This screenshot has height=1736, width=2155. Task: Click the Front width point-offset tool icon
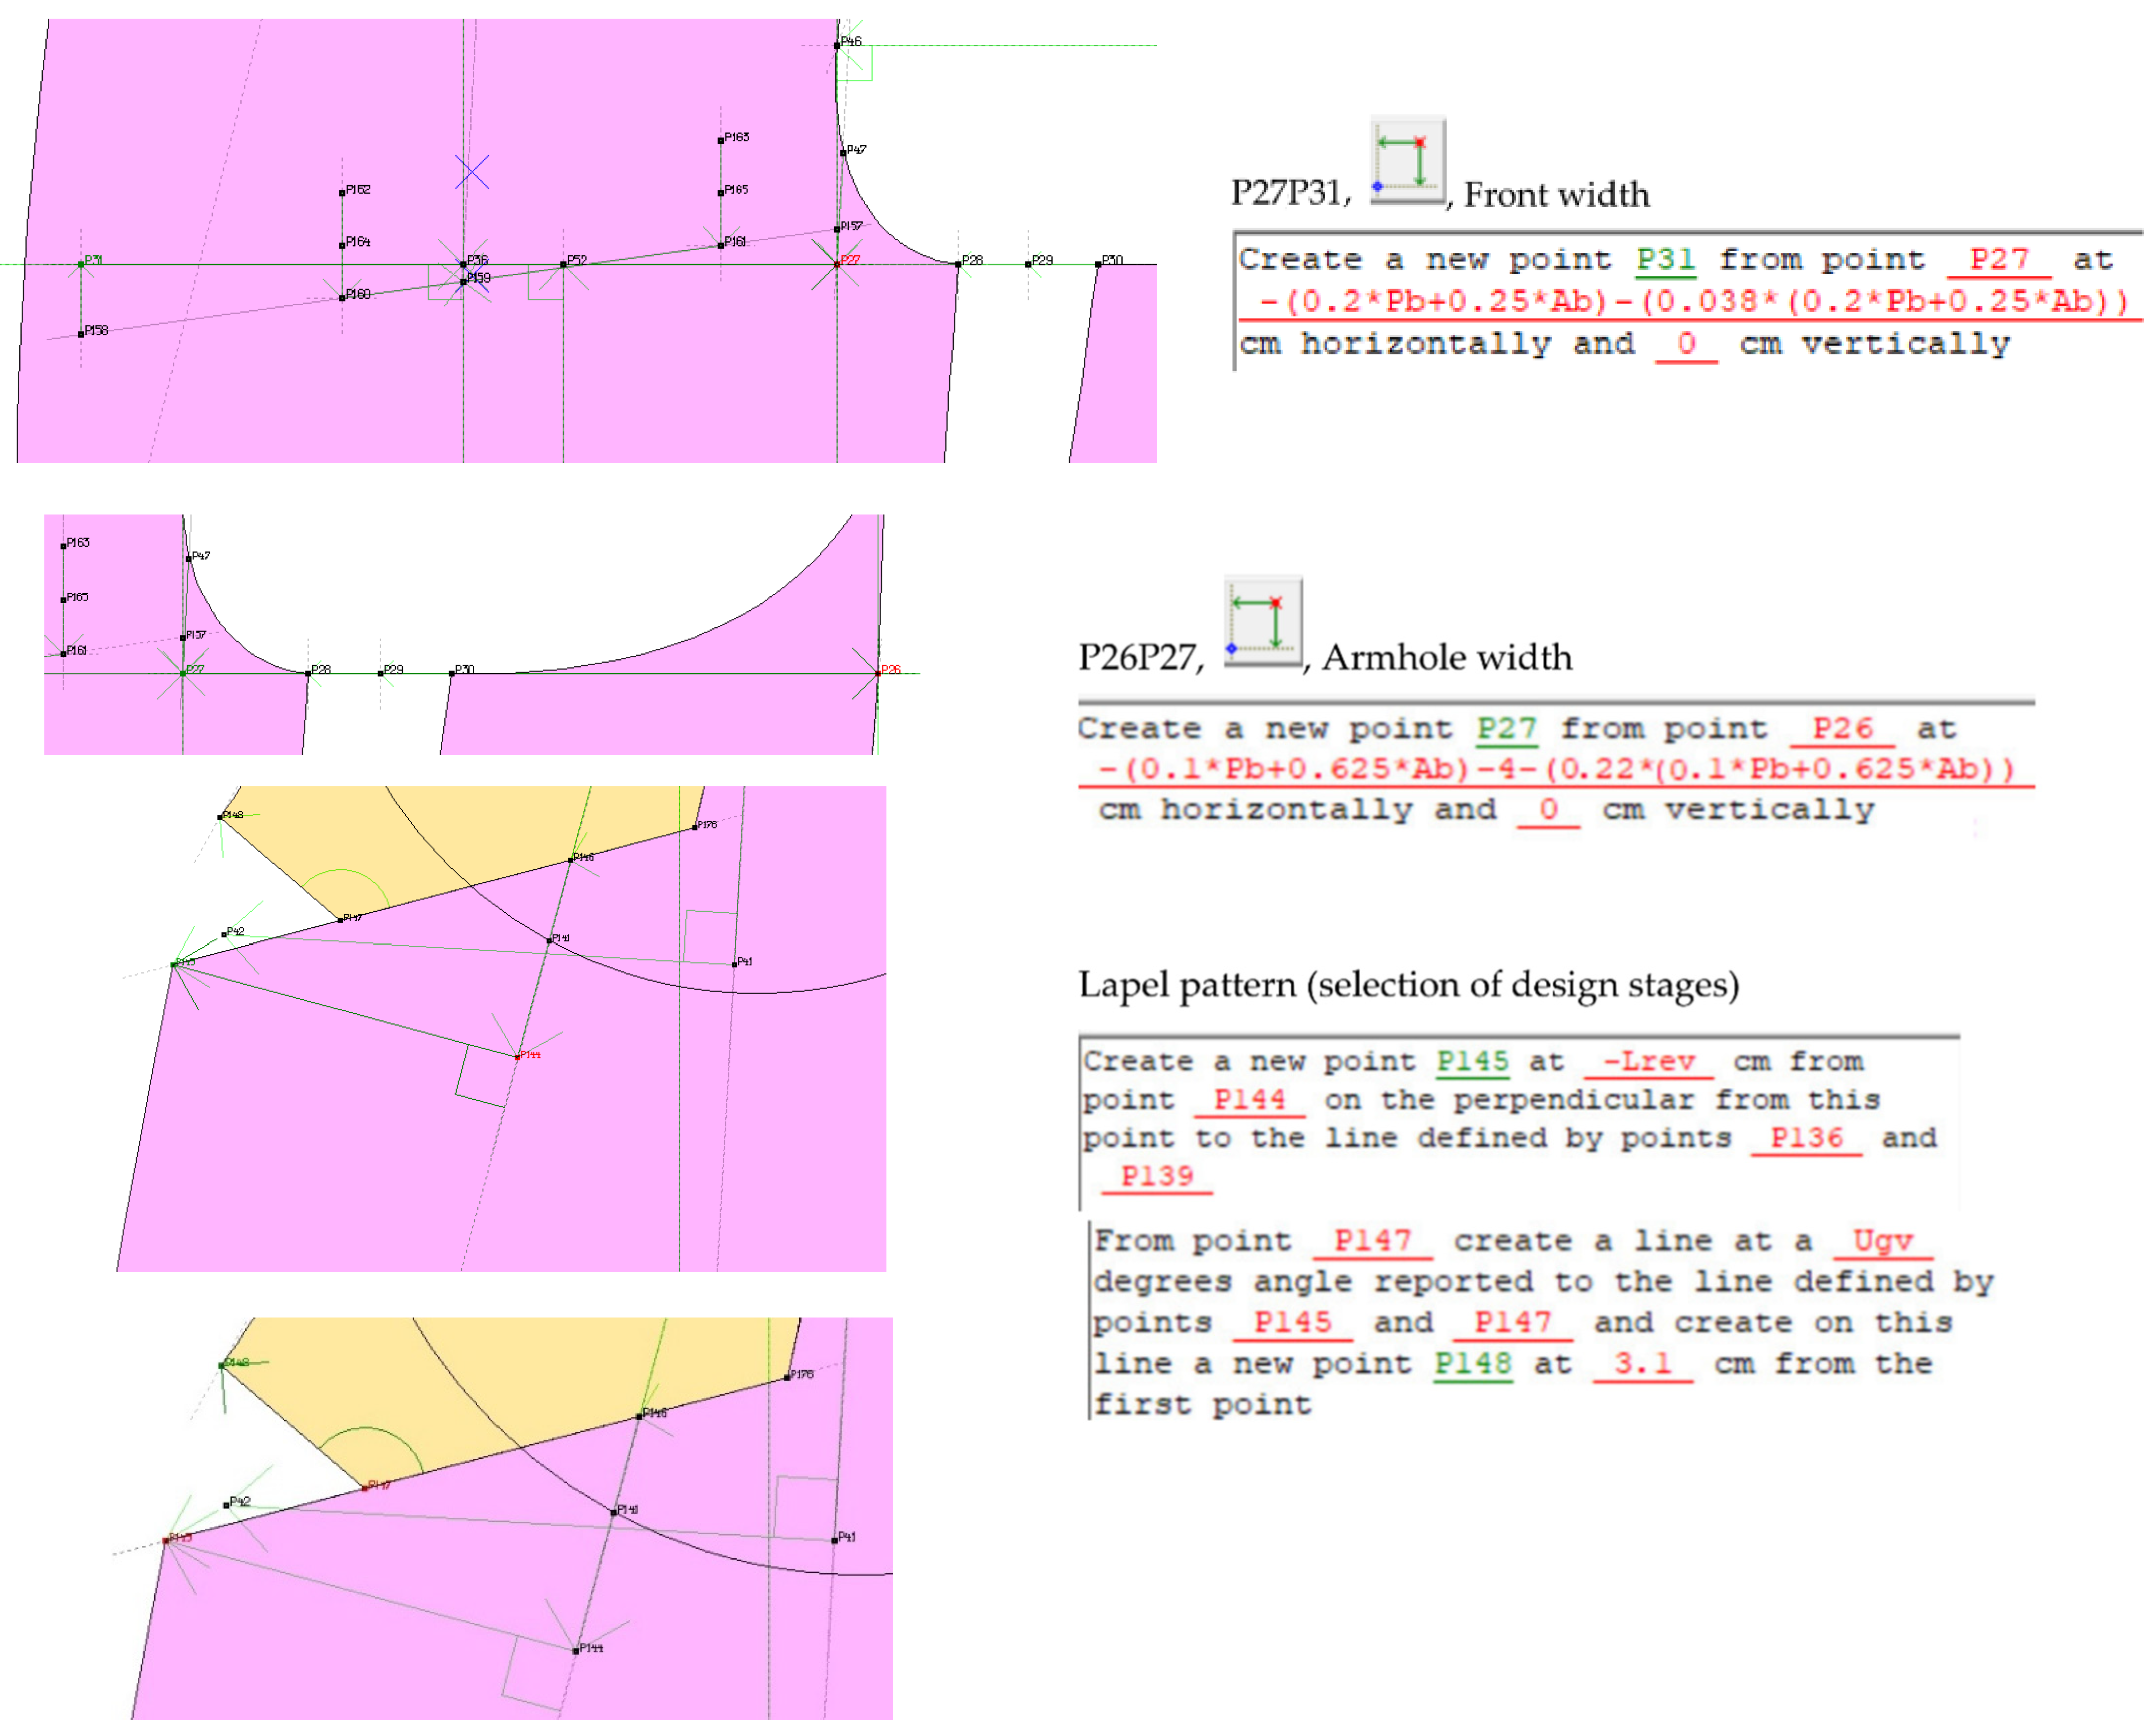point(1406,161)
